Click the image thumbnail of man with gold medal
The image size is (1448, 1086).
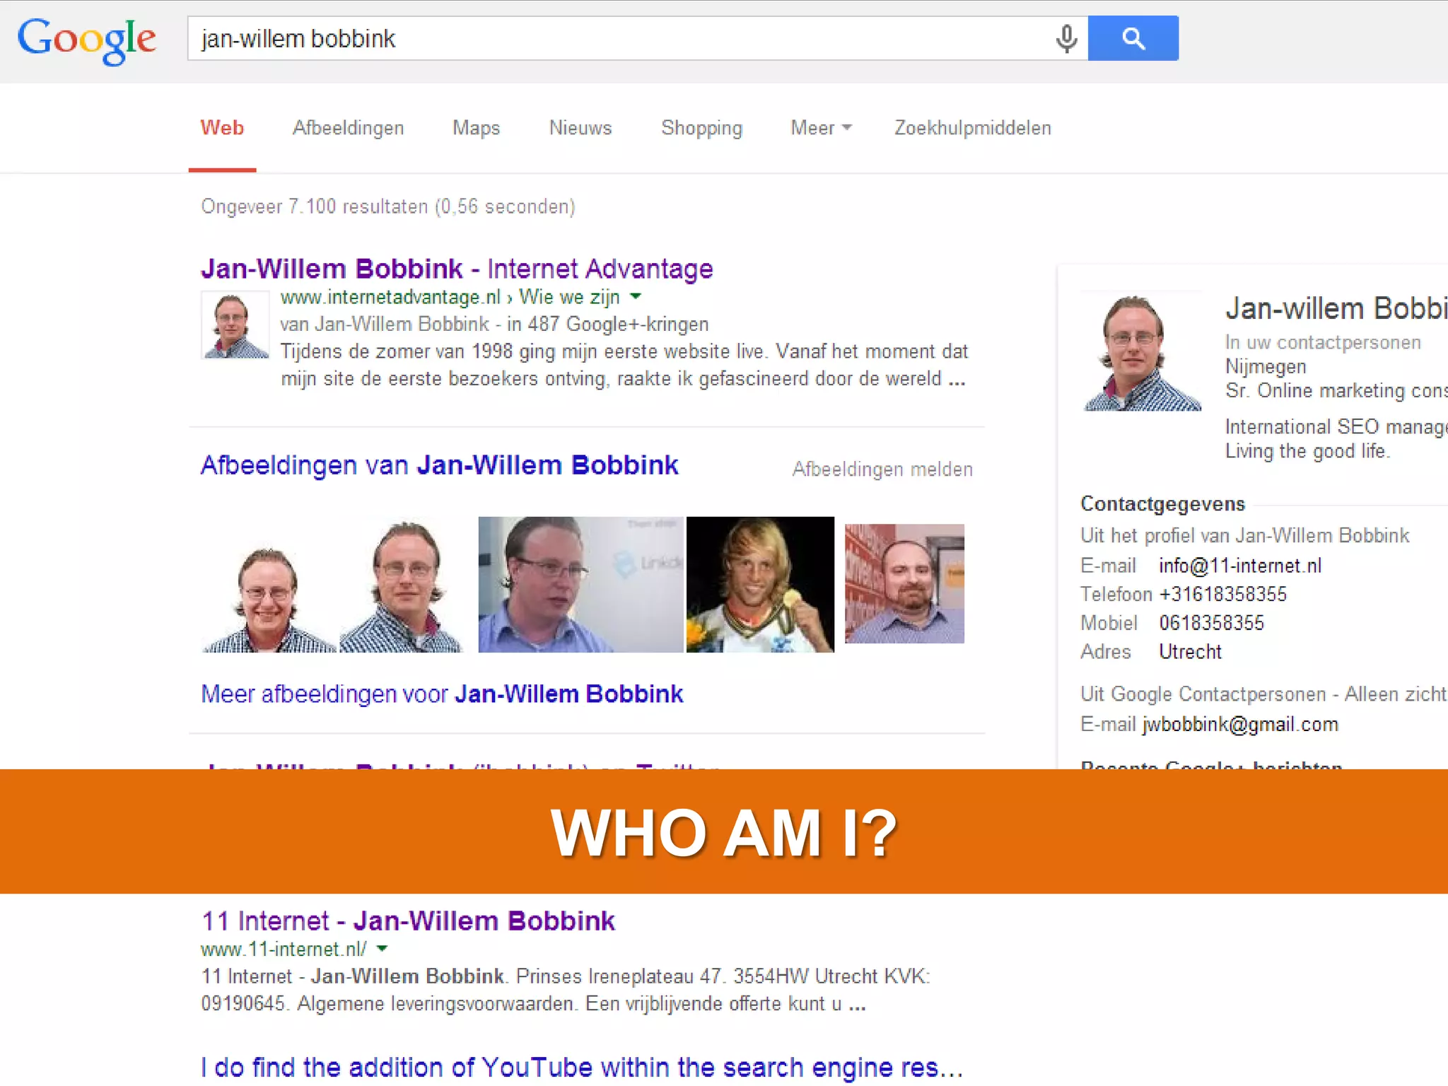tap(760, 584)
